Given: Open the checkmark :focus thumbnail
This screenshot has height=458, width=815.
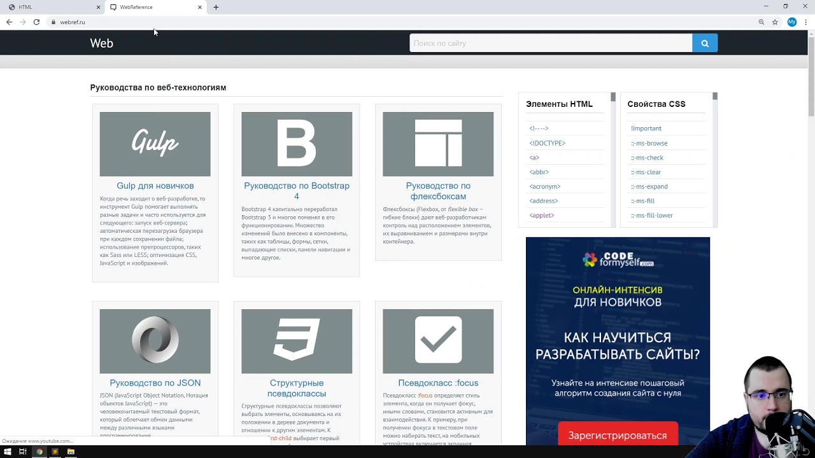Looking at the screenshot, I should click(x=438, y=342).
